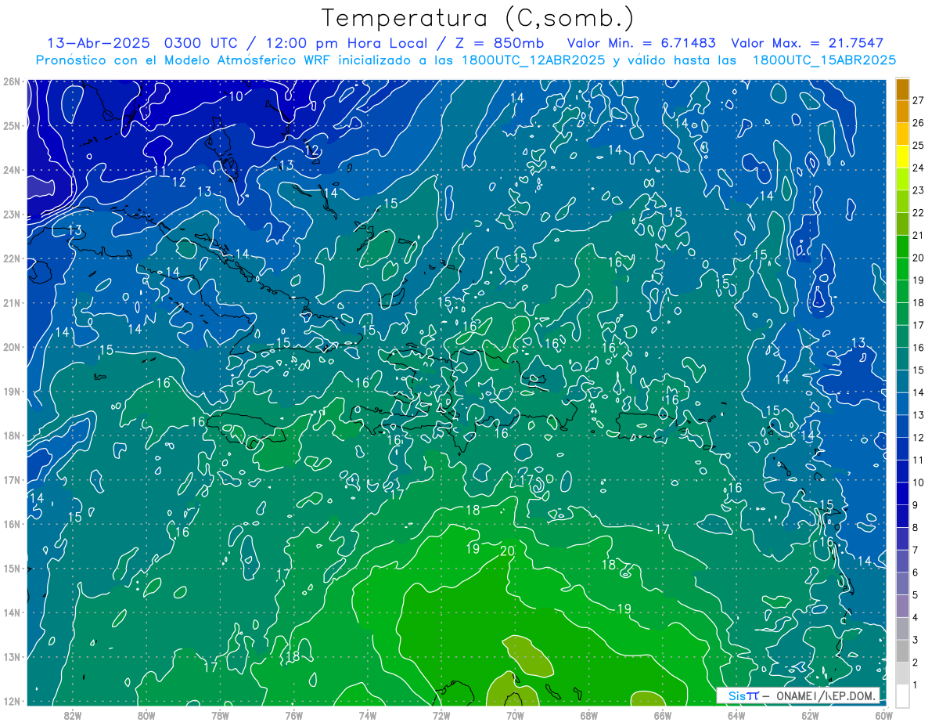Click the bright yellow swatch on the color scale
This screenshot has width=939, height=726.
point(903,157)
